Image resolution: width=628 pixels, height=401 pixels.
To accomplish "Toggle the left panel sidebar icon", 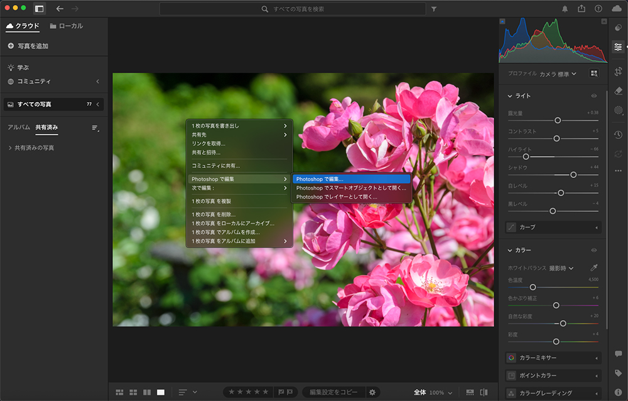I will click(x=39, y=8).
